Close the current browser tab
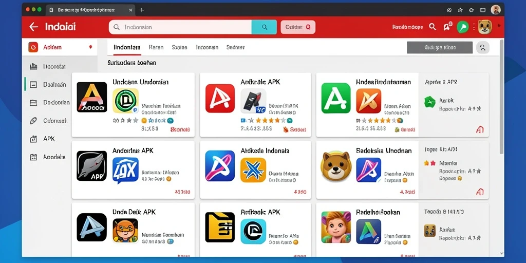 [130, 10]
